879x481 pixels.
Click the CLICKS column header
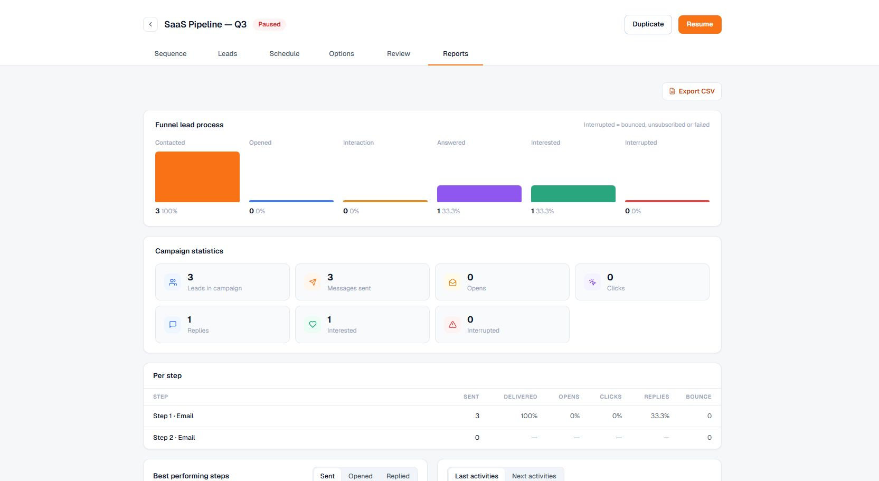point(611,397)
